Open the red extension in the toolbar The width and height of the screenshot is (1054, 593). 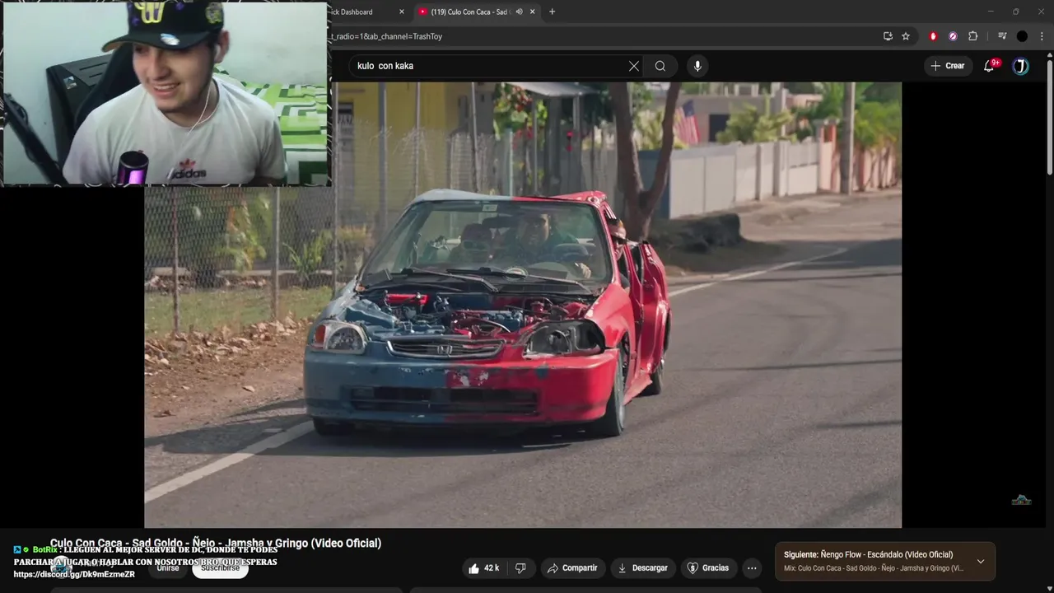933,36
